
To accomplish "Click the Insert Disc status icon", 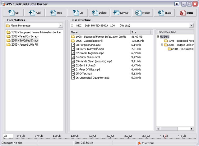I will pyautogui.click(x=139, y=143).
